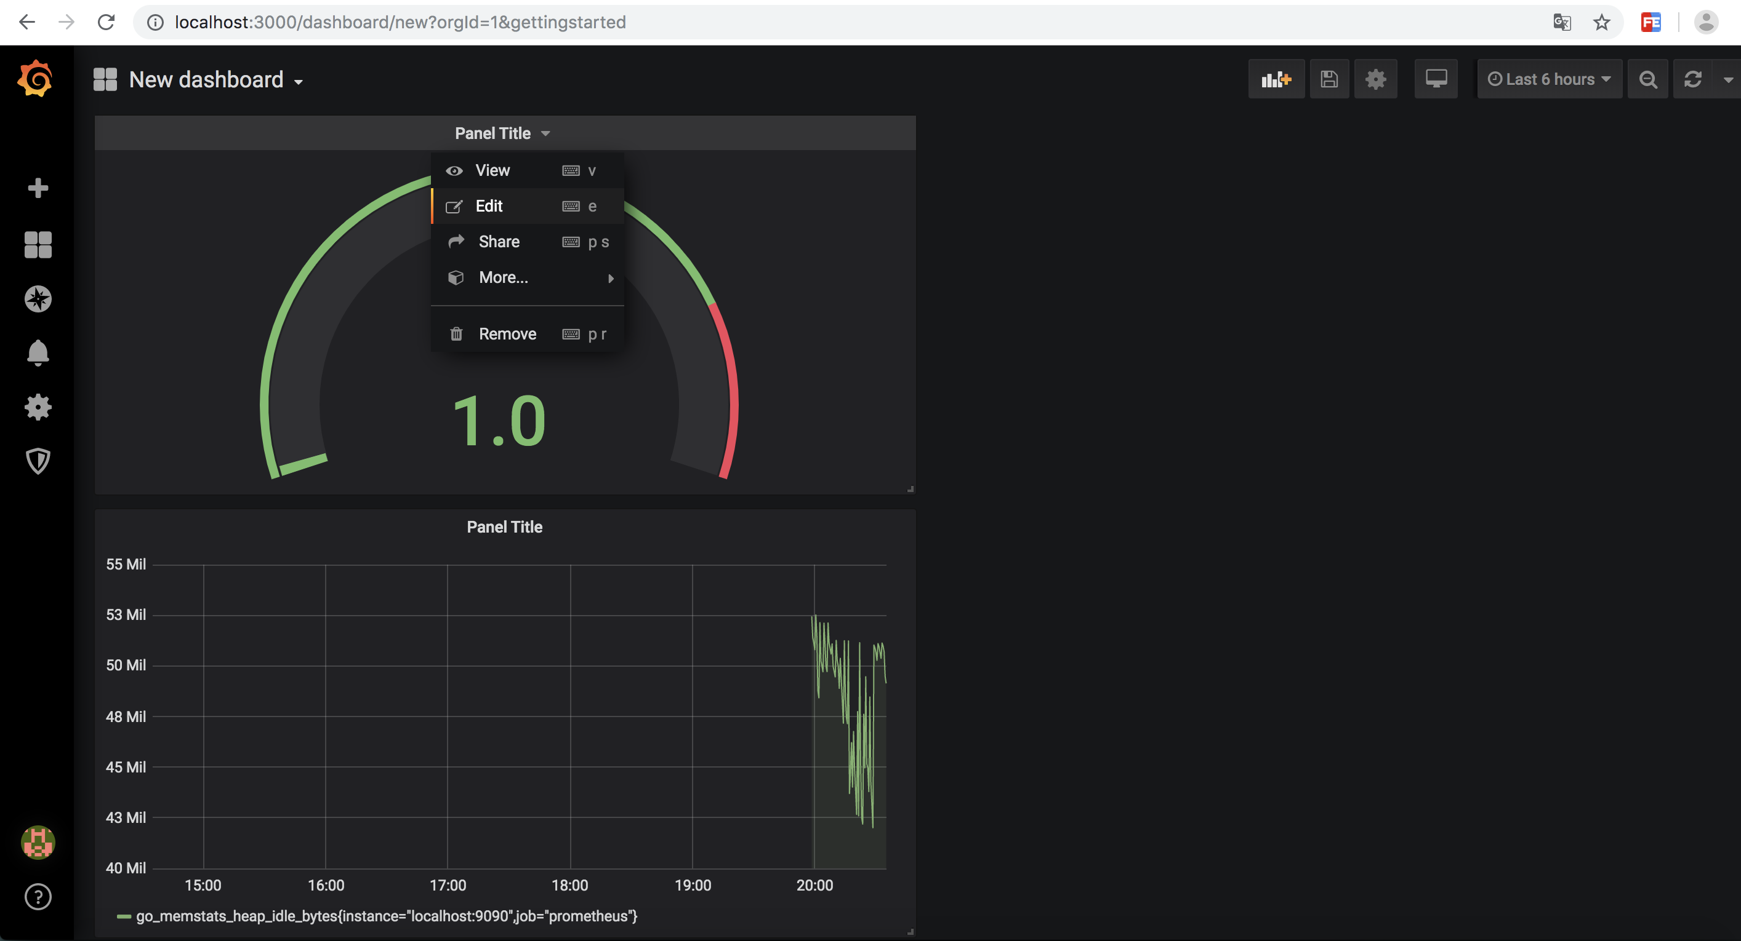Toggle the go_memstats_heap_idle_bytes legend series
The height and width of the screenshot is (941, 1741).
point(386,916)
